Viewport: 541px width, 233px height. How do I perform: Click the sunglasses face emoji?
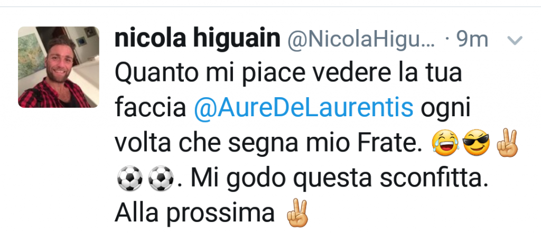(x=476, y=143)
